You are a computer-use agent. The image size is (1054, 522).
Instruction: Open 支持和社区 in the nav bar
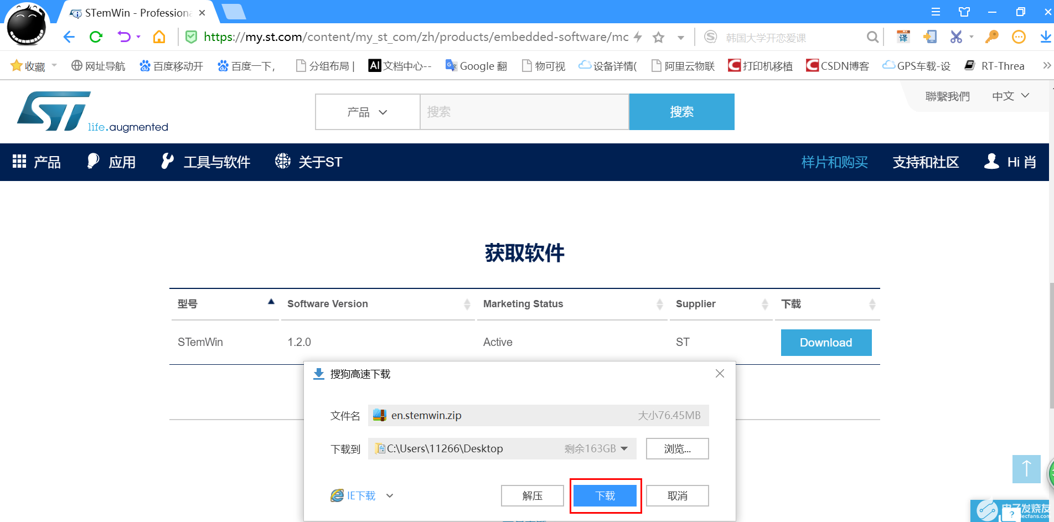926,162
